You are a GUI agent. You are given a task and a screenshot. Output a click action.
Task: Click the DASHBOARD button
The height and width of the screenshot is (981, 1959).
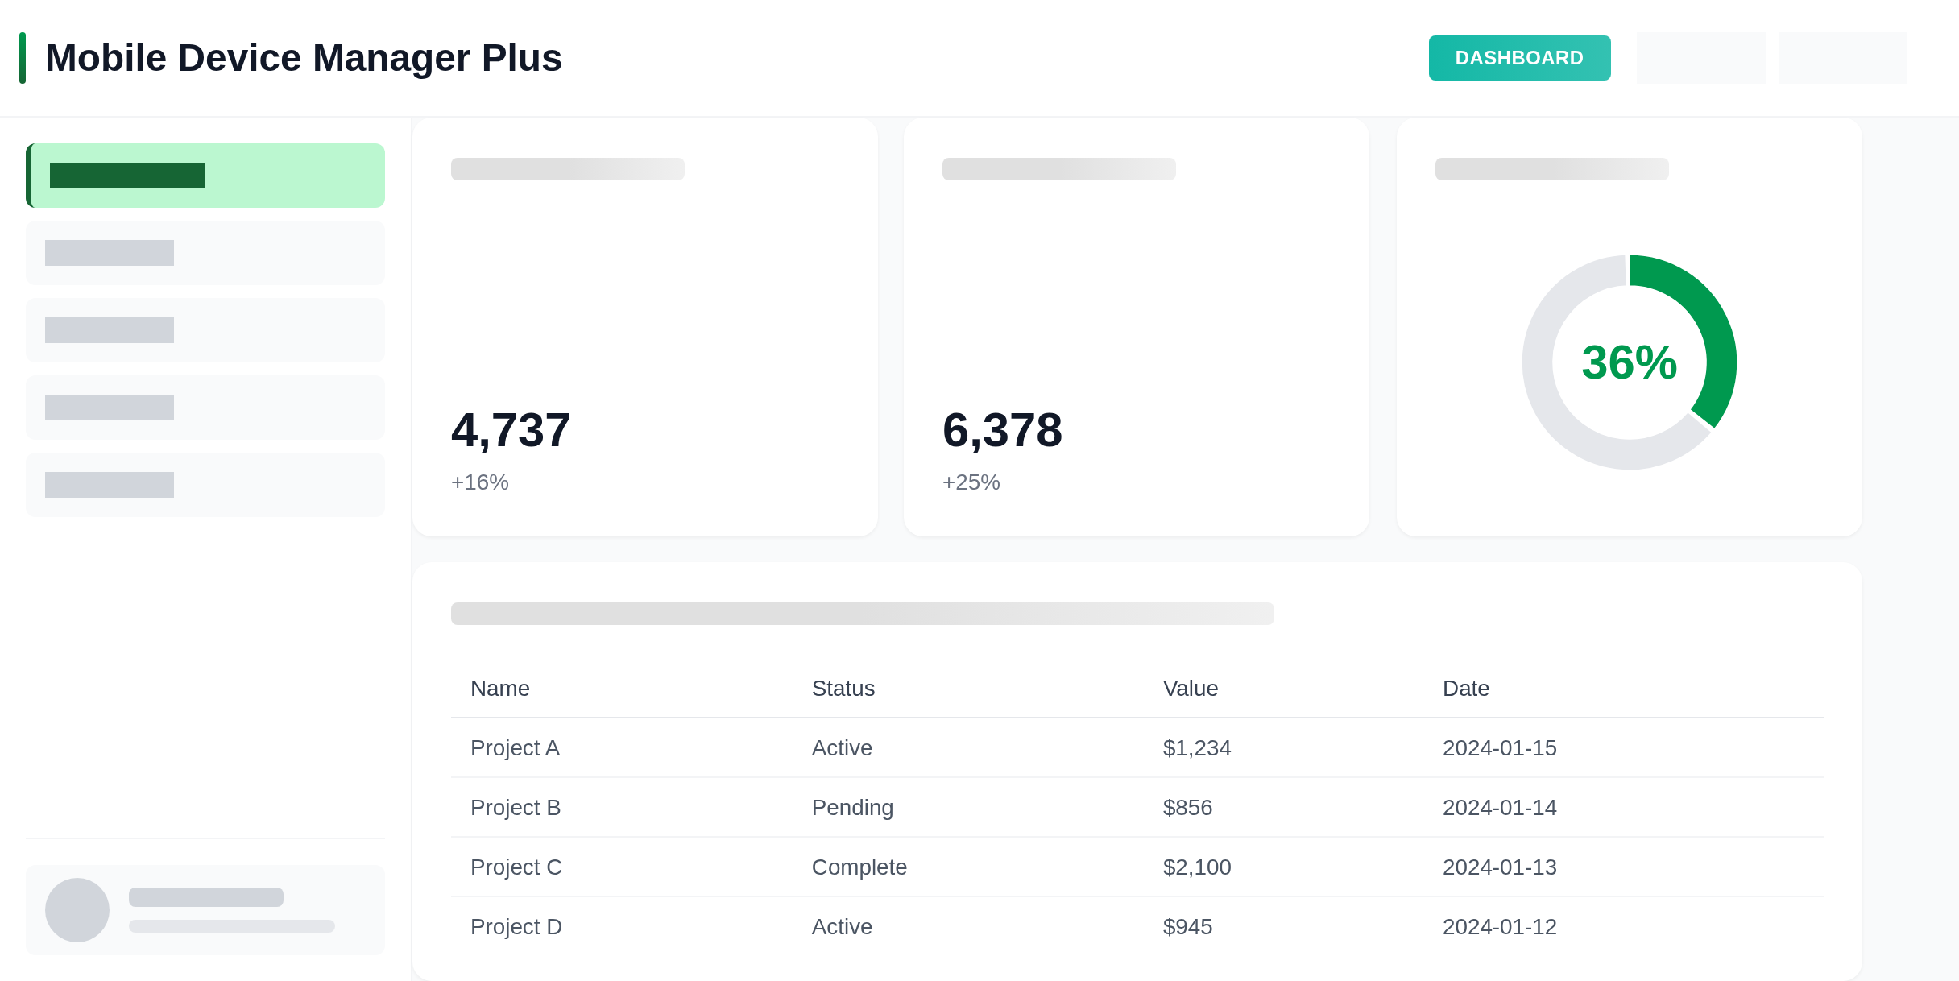click(1519, 58)
